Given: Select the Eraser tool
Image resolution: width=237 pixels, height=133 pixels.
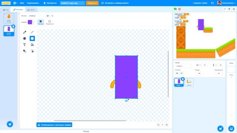Looking at the screenshot, I should coord(24,51).
